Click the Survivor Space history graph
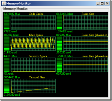Screen dimensions: 112x101 [33, 65]
